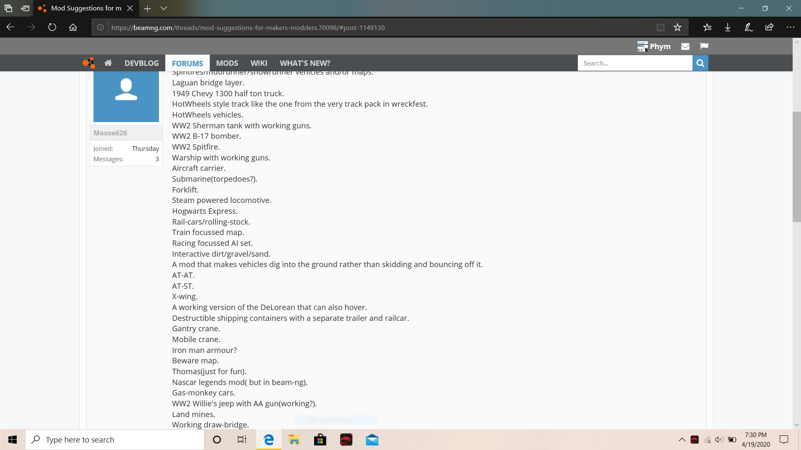This screenshot has width=801, height=450.
Task: Open the Phym user account link
Action: point(654,46)
